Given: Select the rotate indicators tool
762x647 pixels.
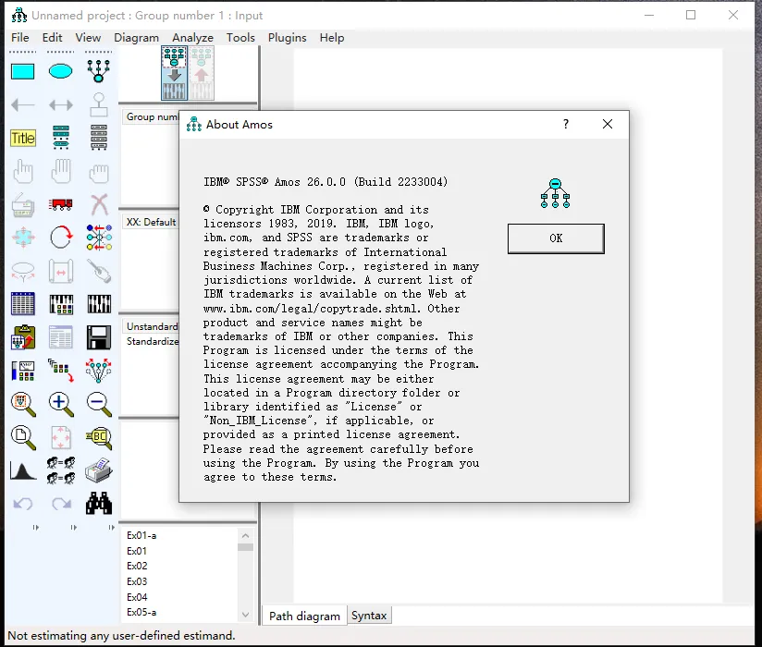Looking at the screenshot, I should tap(61, 237).
